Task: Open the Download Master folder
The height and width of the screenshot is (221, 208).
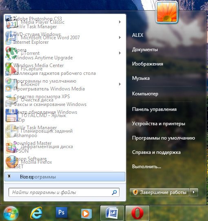Action: click(33, 143)
